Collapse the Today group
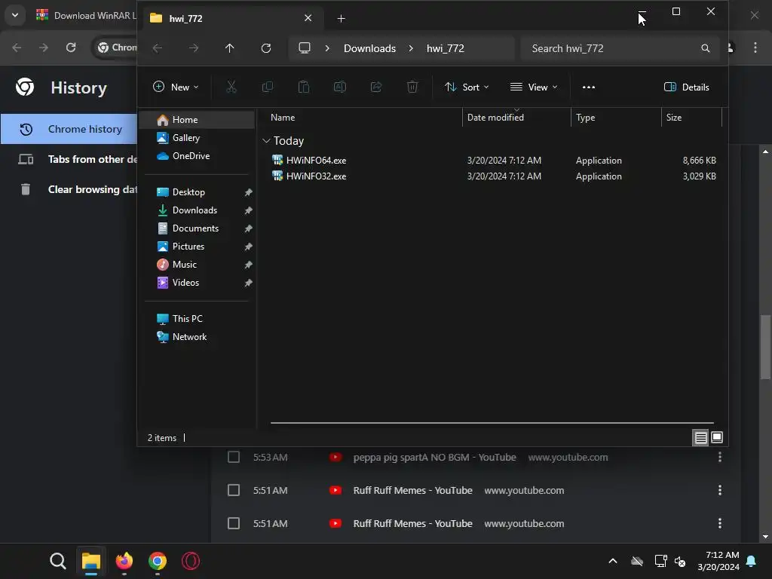The image size is (772, 579). coord(266,141)
